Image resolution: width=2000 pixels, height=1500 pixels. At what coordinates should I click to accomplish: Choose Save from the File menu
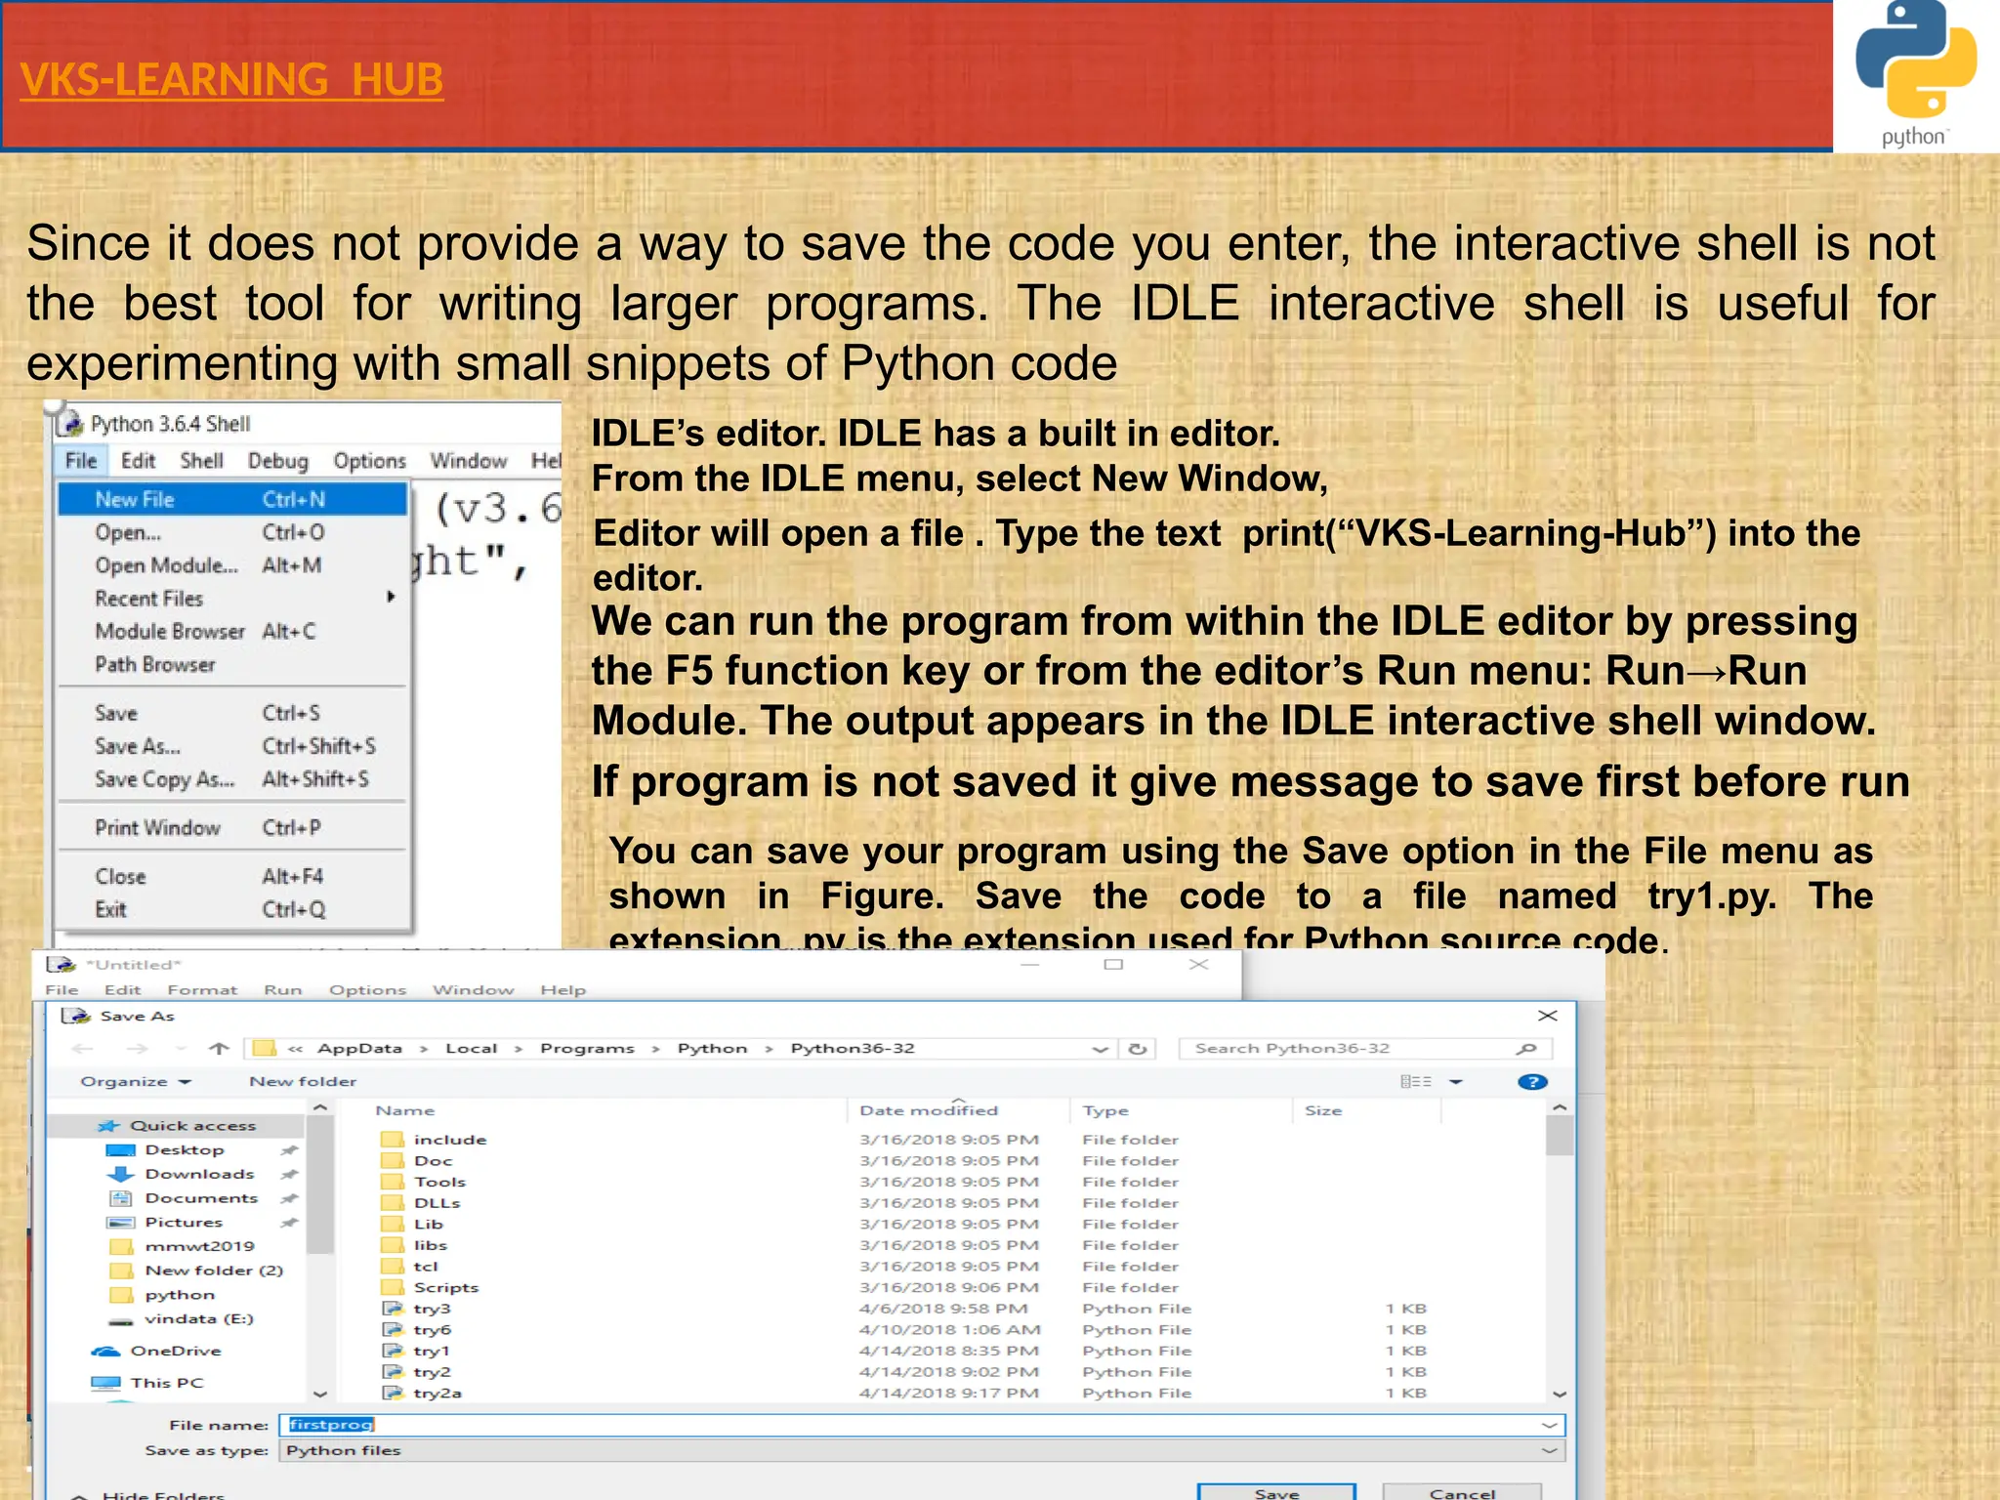point(232,713)
